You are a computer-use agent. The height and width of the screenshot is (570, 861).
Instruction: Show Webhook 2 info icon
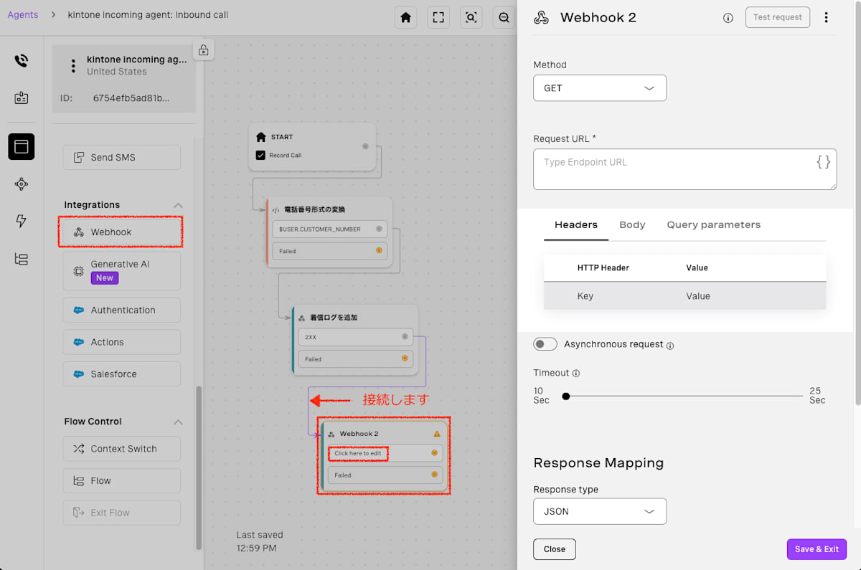(728, 18)
